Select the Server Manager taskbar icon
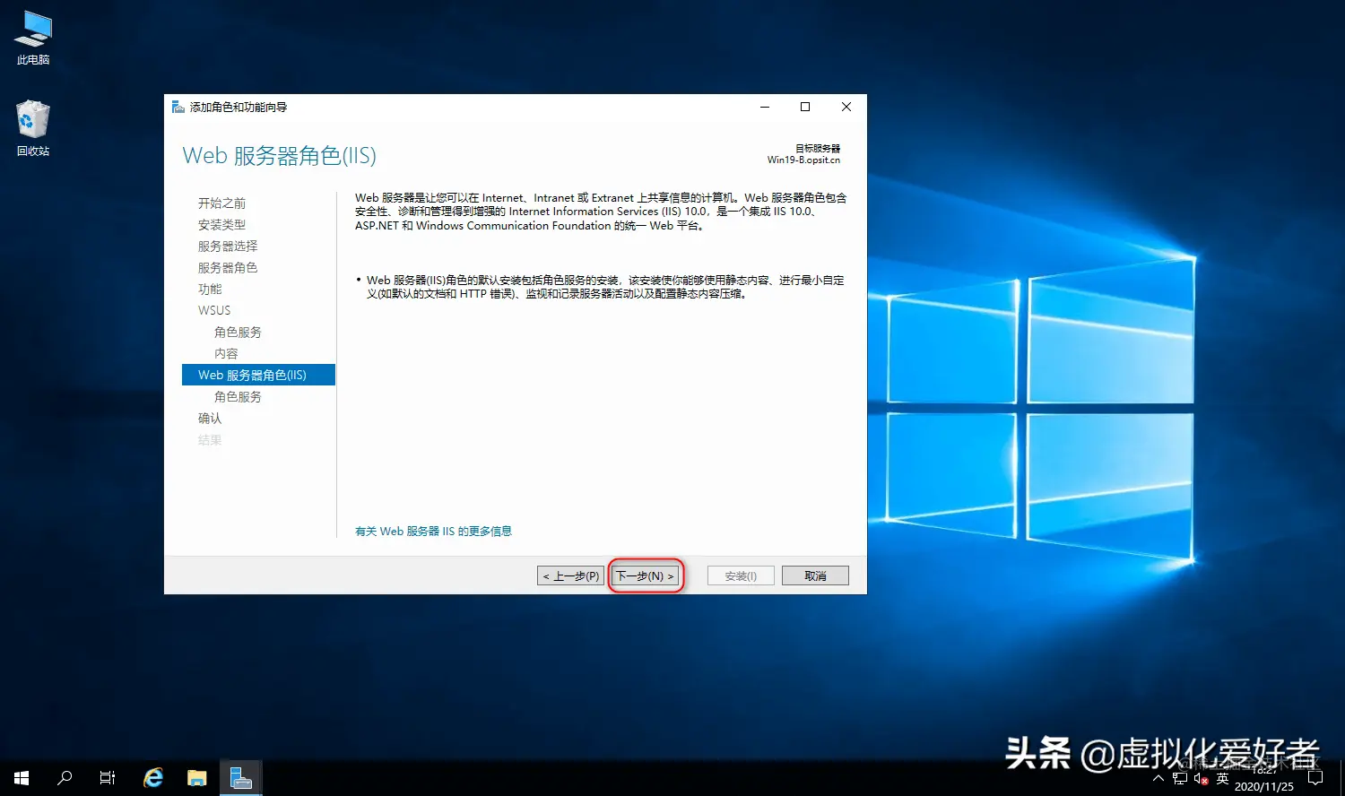Viewport: 1345px width, 796px height. (x=240, y=777)
